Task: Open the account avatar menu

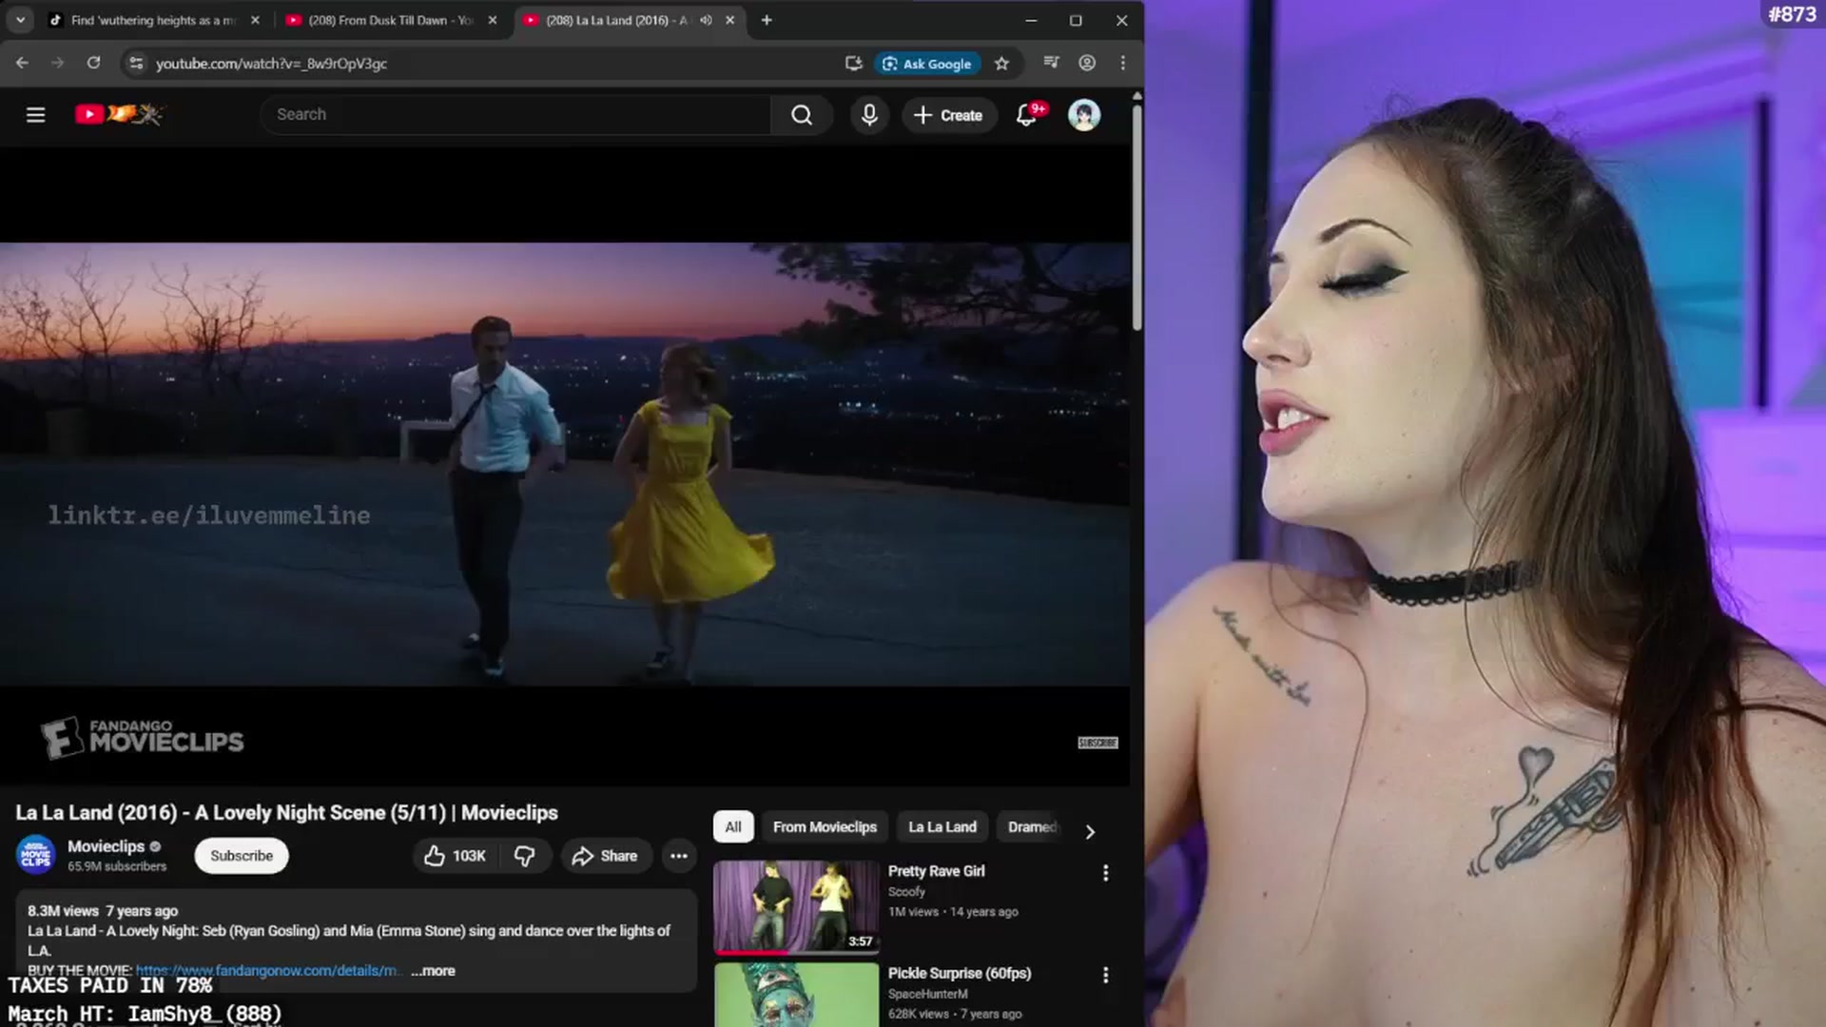Action: point(1084,115)
